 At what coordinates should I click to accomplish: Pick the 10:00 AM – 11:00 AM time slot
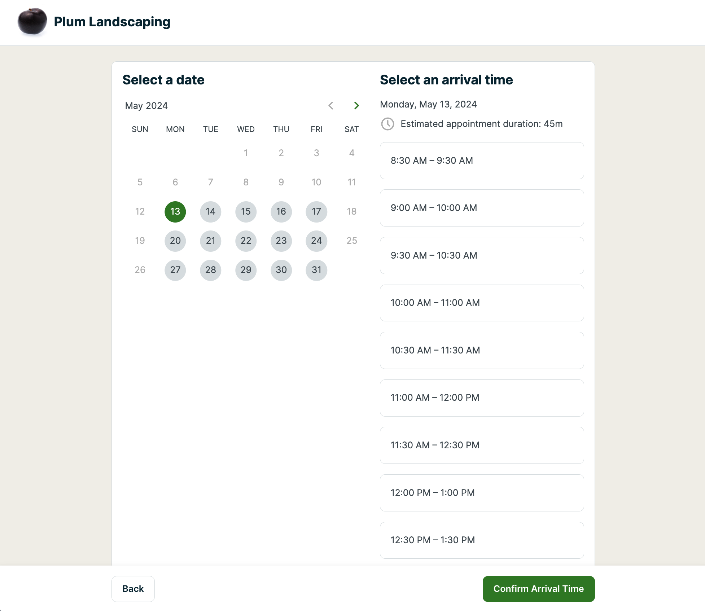(482, 303)
